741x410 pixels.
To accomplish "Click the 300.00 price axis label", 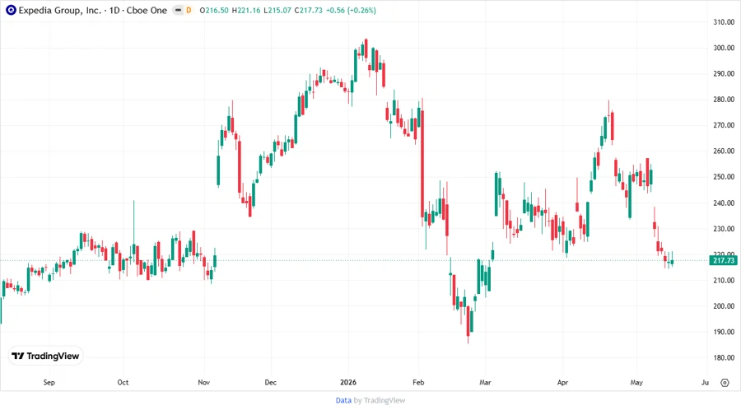I will point(724,48).
